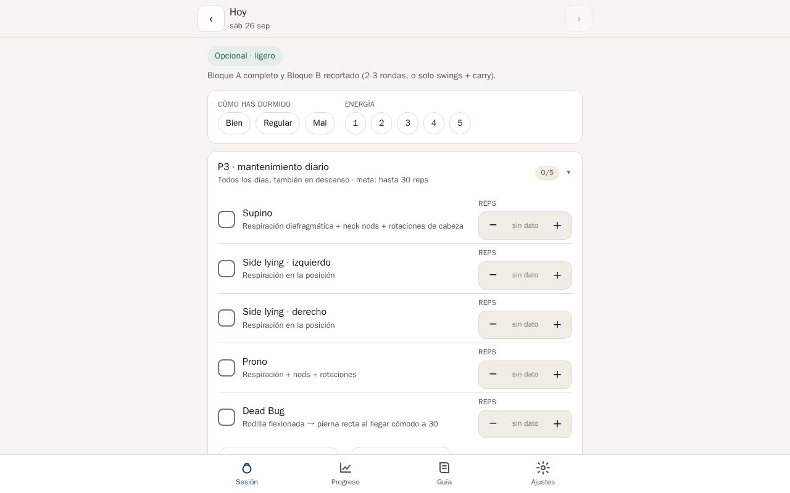This screenshot has height=493, width=790.
Task: Increase reps for Side lying izquierdo
Action: 557,275
